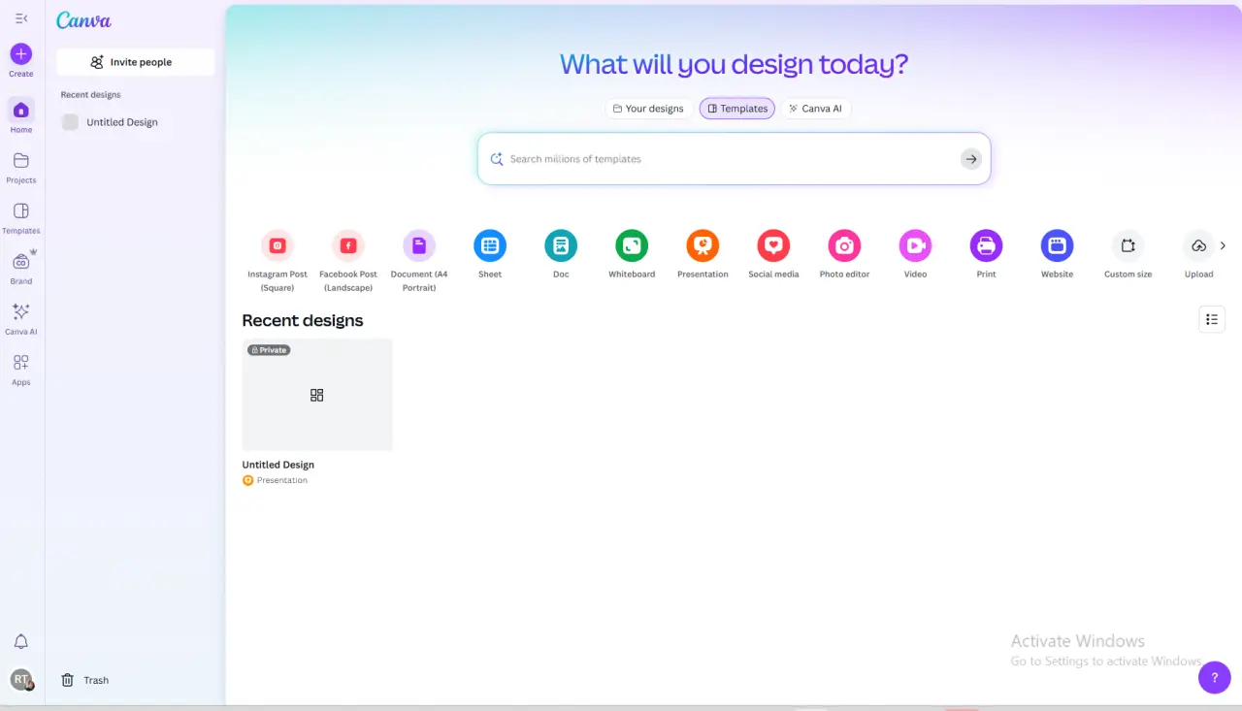Click the purple Create plus button
Viewport: 1242px width, 711px height.
21,54
